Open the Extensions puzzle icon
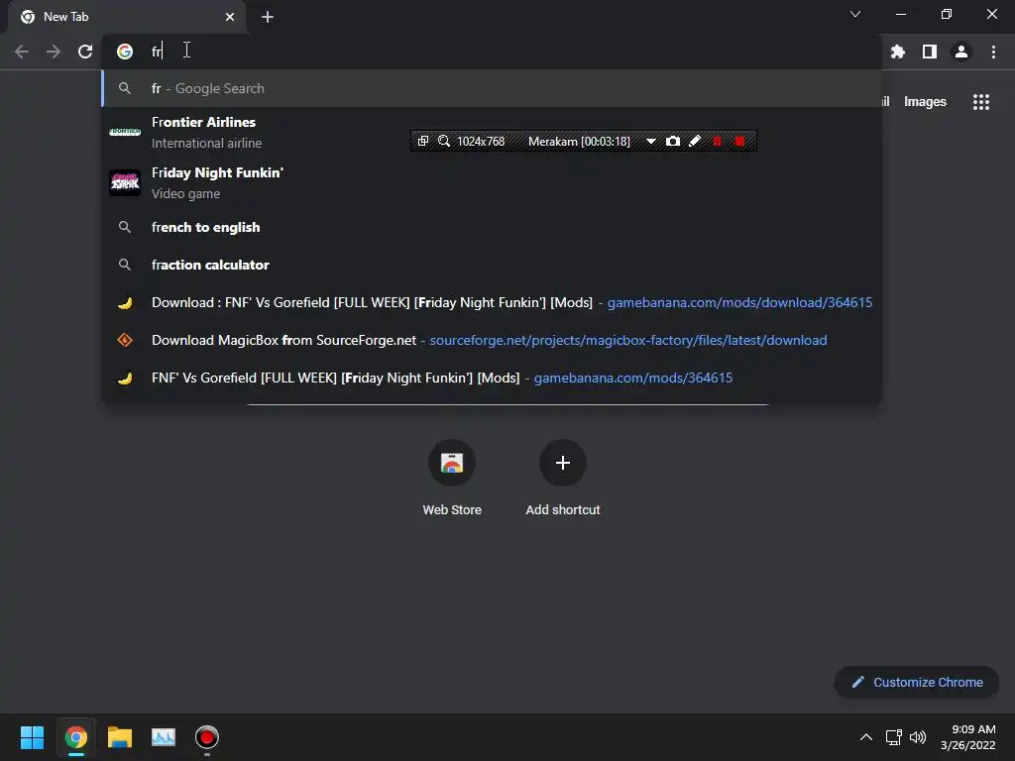1015x761 pixels. [x=898, y=52]
